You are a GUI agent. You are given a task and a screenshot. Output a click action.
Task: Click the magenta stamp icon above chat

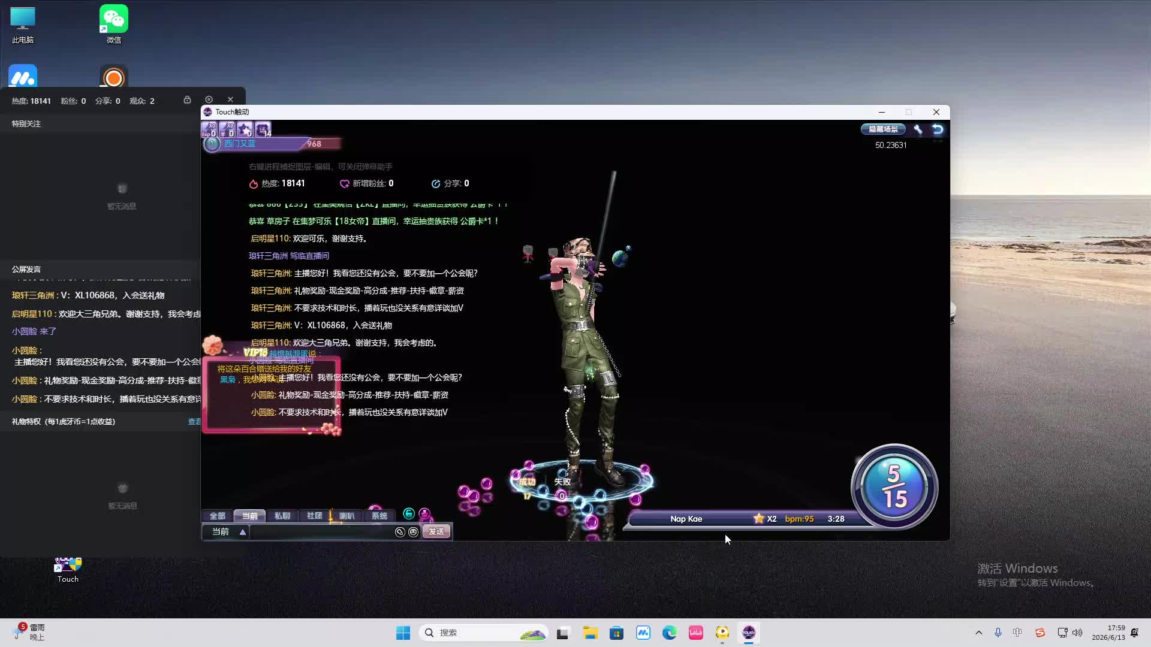(424, 514)
